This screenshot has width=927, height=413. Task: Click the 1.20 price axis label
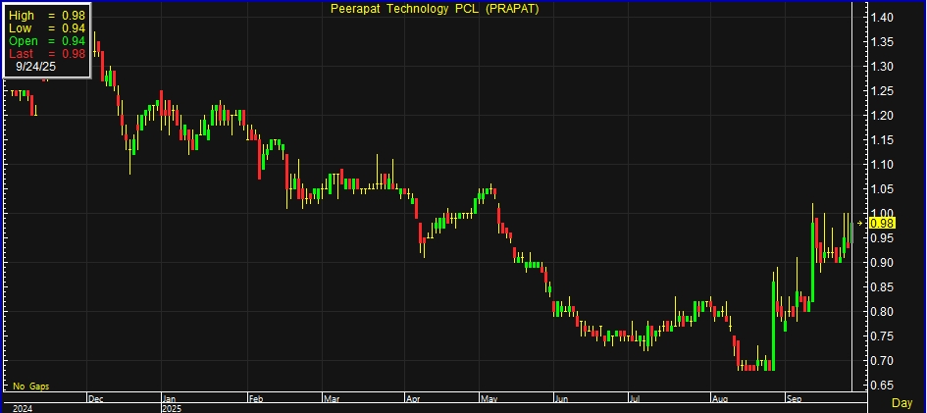883,115
